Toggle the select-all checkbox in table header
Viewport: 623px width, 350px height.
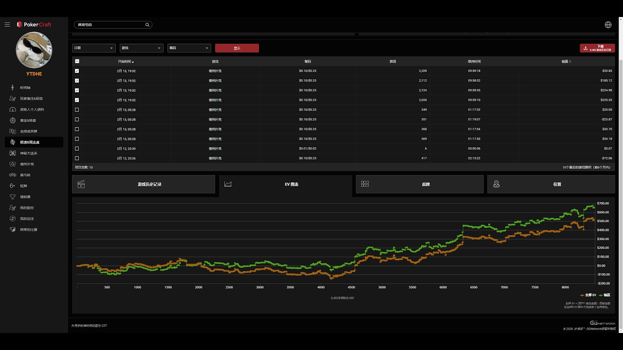point(77,61)
